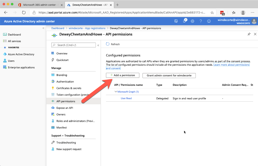Open the wimdecorte account menu

[237, 21]
